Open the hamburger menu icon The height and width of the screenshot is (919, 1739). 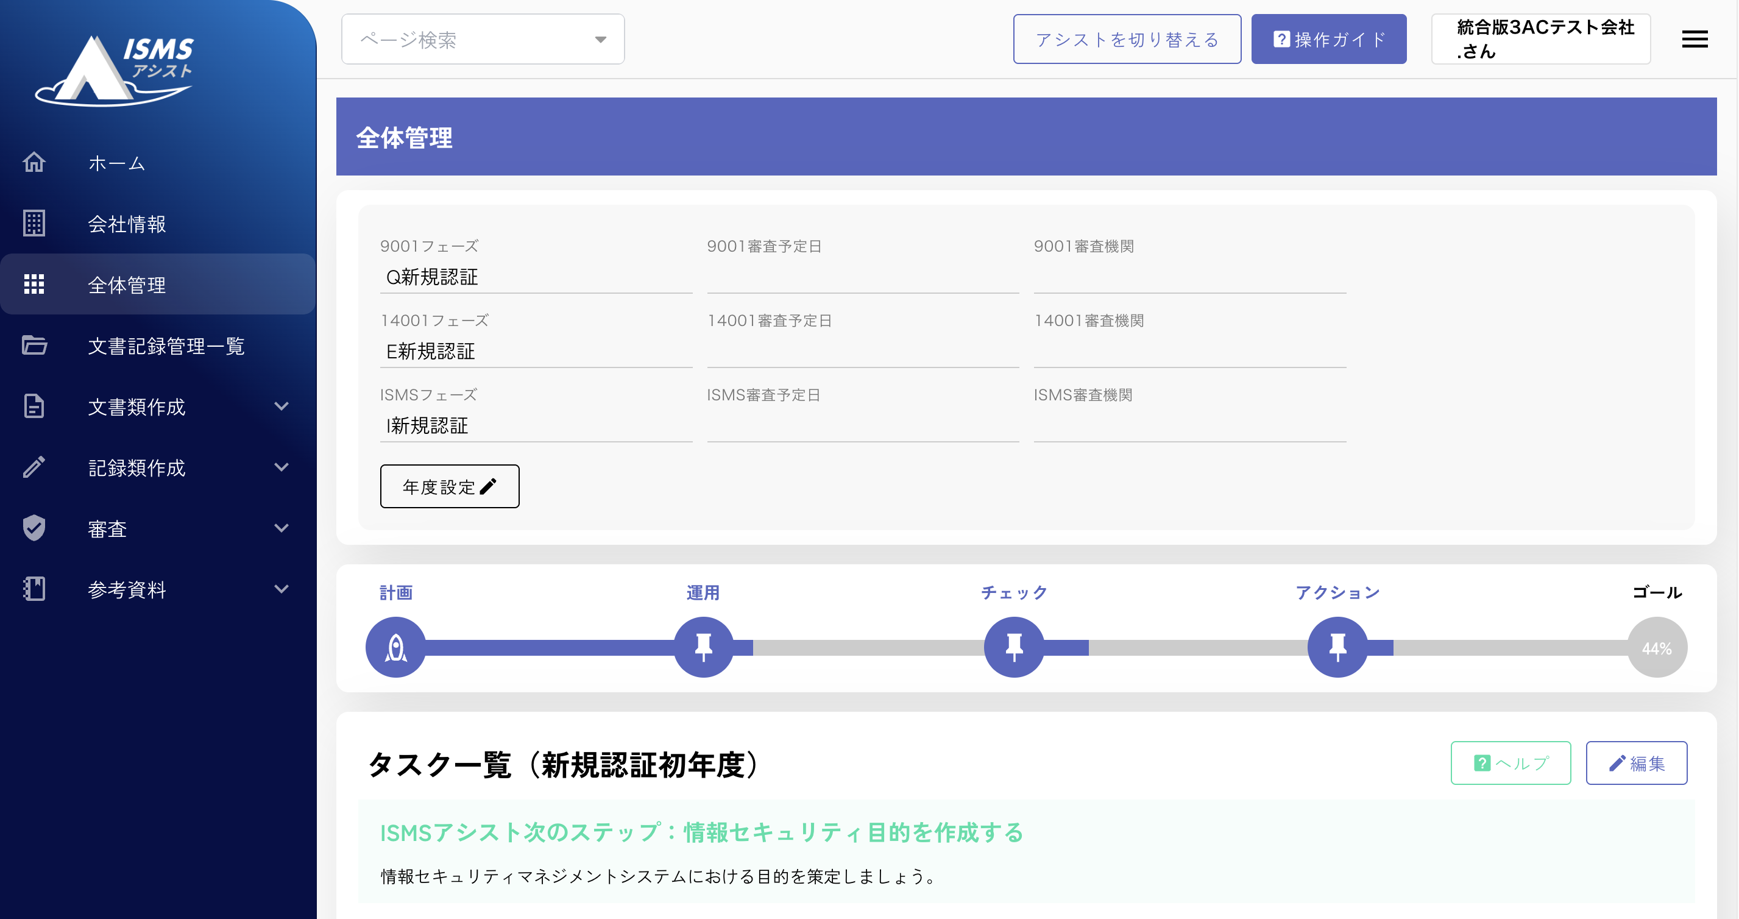point(1695,39)
